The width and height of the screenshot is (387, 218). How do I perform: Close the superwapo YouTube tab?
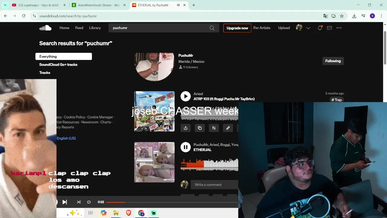64,5
